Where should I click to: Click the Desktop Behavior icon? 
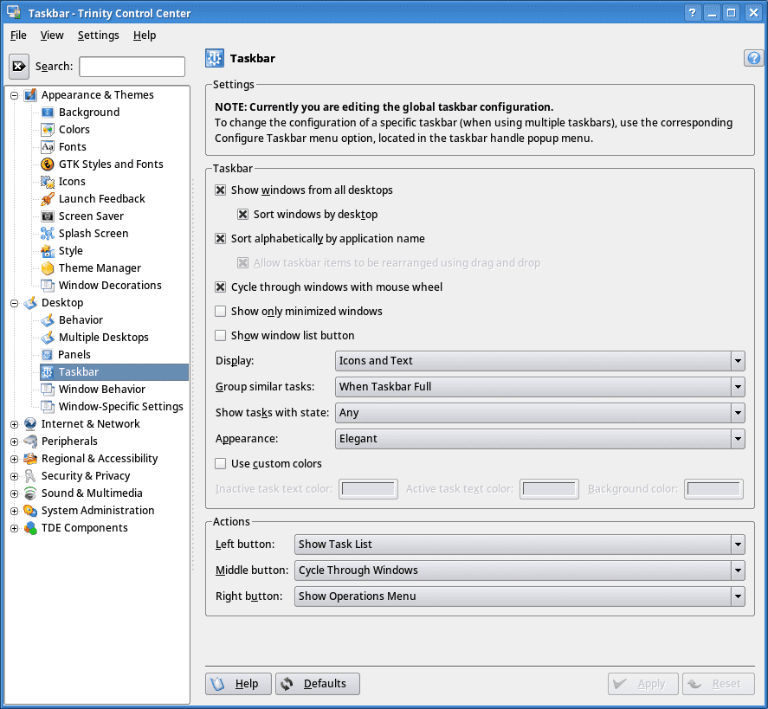tap(48, 320)
